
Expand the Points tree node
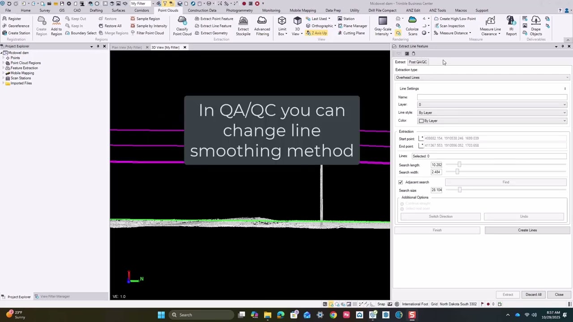click(x=3, y=58)
